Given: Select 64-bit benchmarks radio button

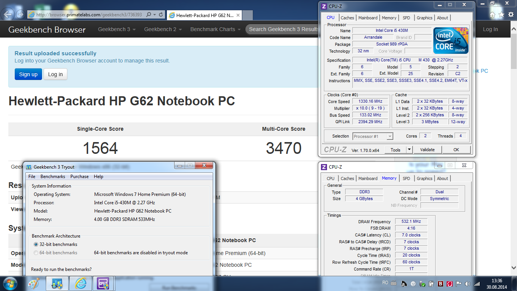Looking at the screenshot, I should [x=36, y=253].
